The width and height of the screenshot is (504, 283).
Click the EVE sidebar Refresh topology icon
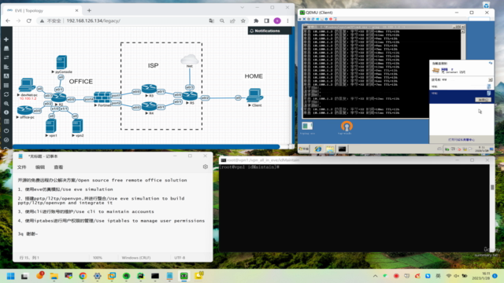(x=6, y=94)
